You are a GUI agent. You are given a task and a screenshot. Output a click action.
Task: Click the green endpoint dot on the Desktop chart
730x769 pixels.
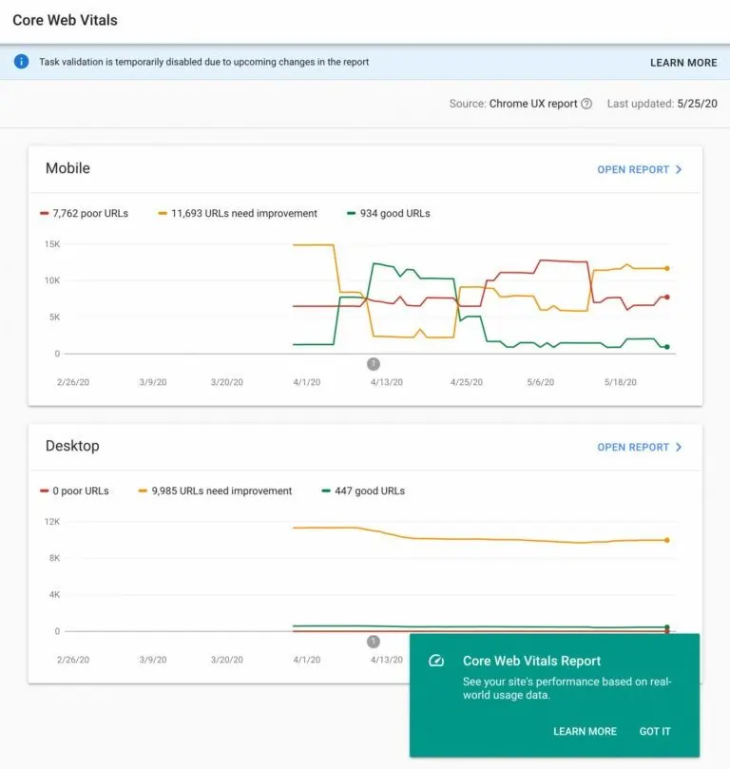click(x=666, y=625)
